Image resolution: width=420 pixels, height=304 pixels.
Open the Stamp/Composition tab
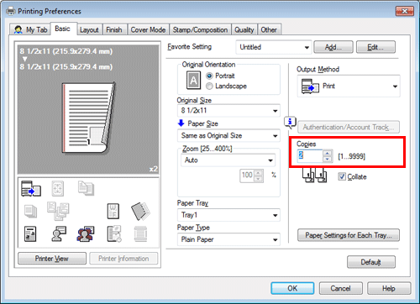(x=200, y=29)
